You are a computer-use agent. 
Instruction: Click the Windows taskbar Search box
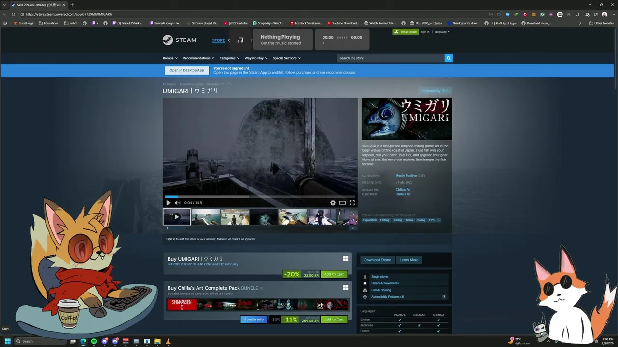[x=41, y=341]
